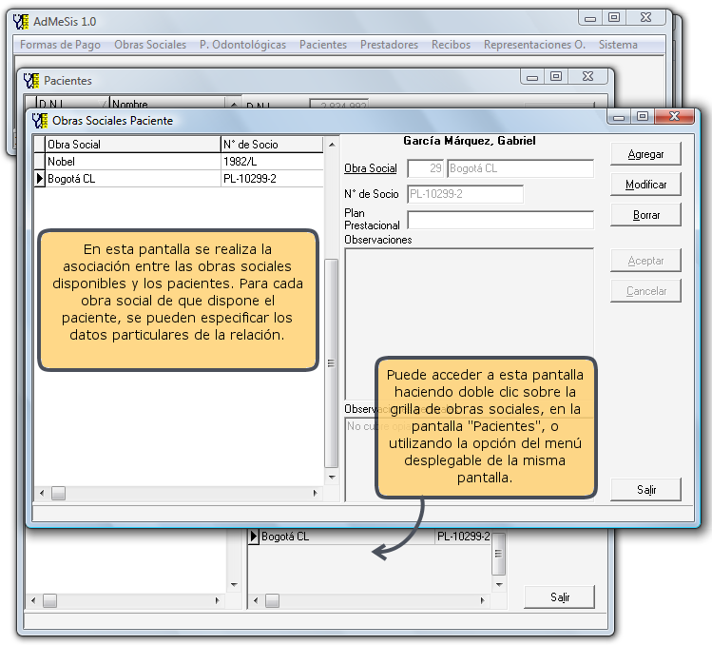Open the Formas de Pago menu
The image size is (712, 645).
pos(60,45)
